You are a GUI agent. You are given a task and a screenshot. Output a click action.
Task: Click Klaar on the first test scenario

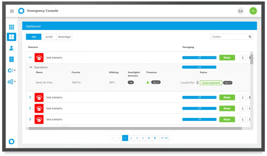227,57
